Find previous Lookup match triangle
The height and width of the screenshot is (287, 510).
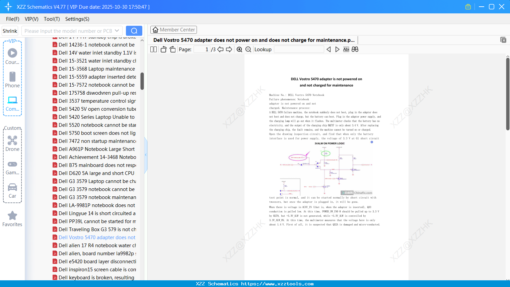tap(329, 50)
